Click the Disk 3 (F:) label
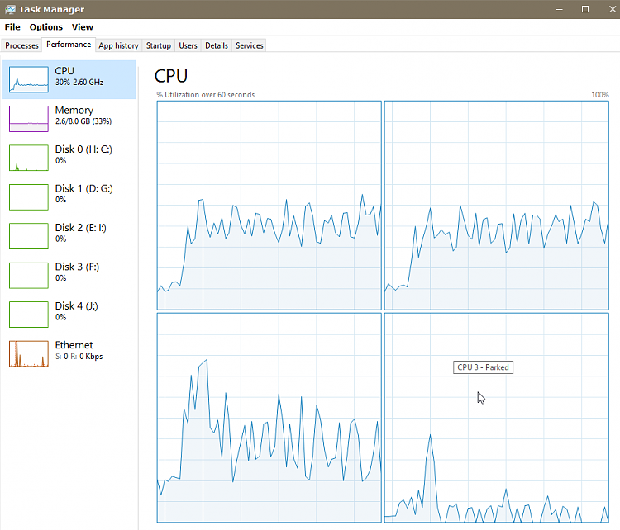Screen dimensions: 620x530 [x=77, y=267]
